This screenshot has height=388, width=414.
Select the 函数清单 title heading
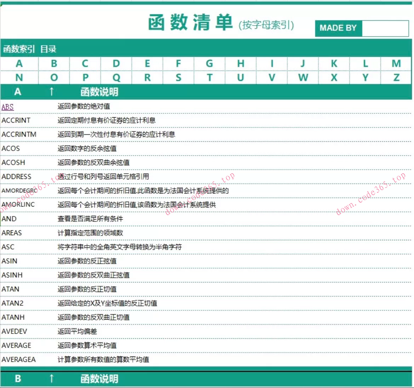(190, 23)
